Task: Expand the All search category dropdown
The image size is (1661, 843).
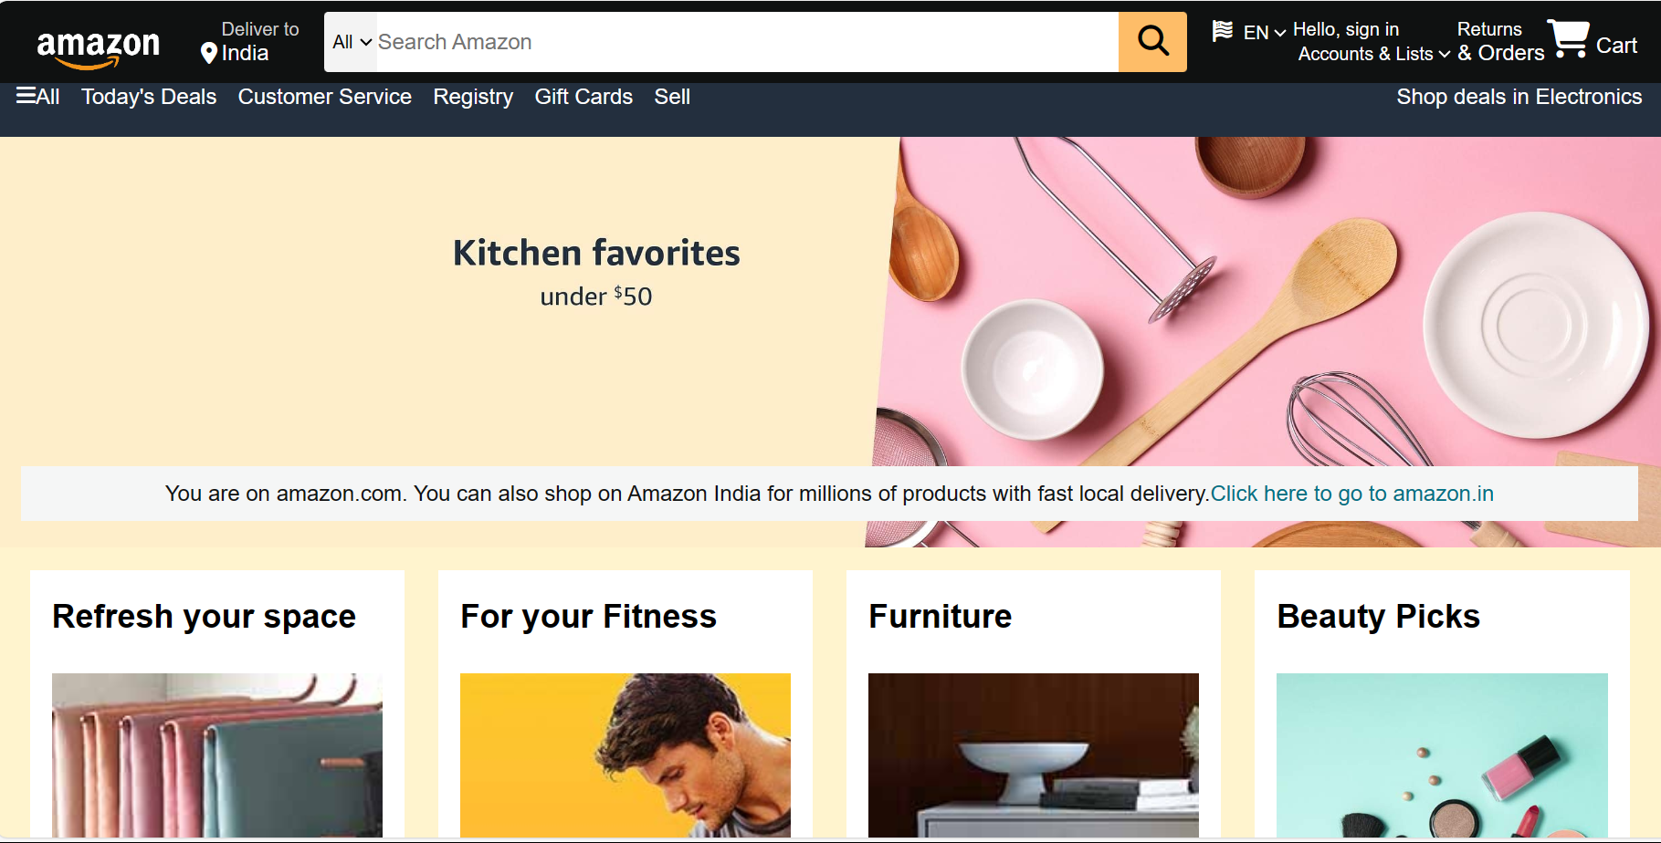Action: 352,42
